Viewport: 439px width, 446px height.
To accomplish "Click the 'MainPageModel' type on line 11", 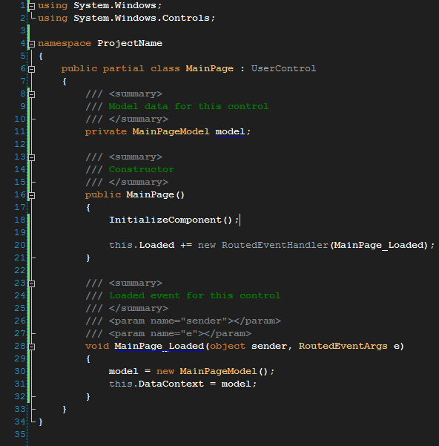I will click(171, 131).
